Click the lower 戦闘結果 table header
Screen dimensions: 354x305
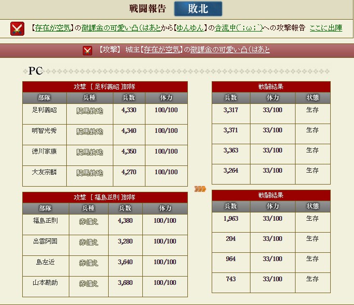click(271, 195)
